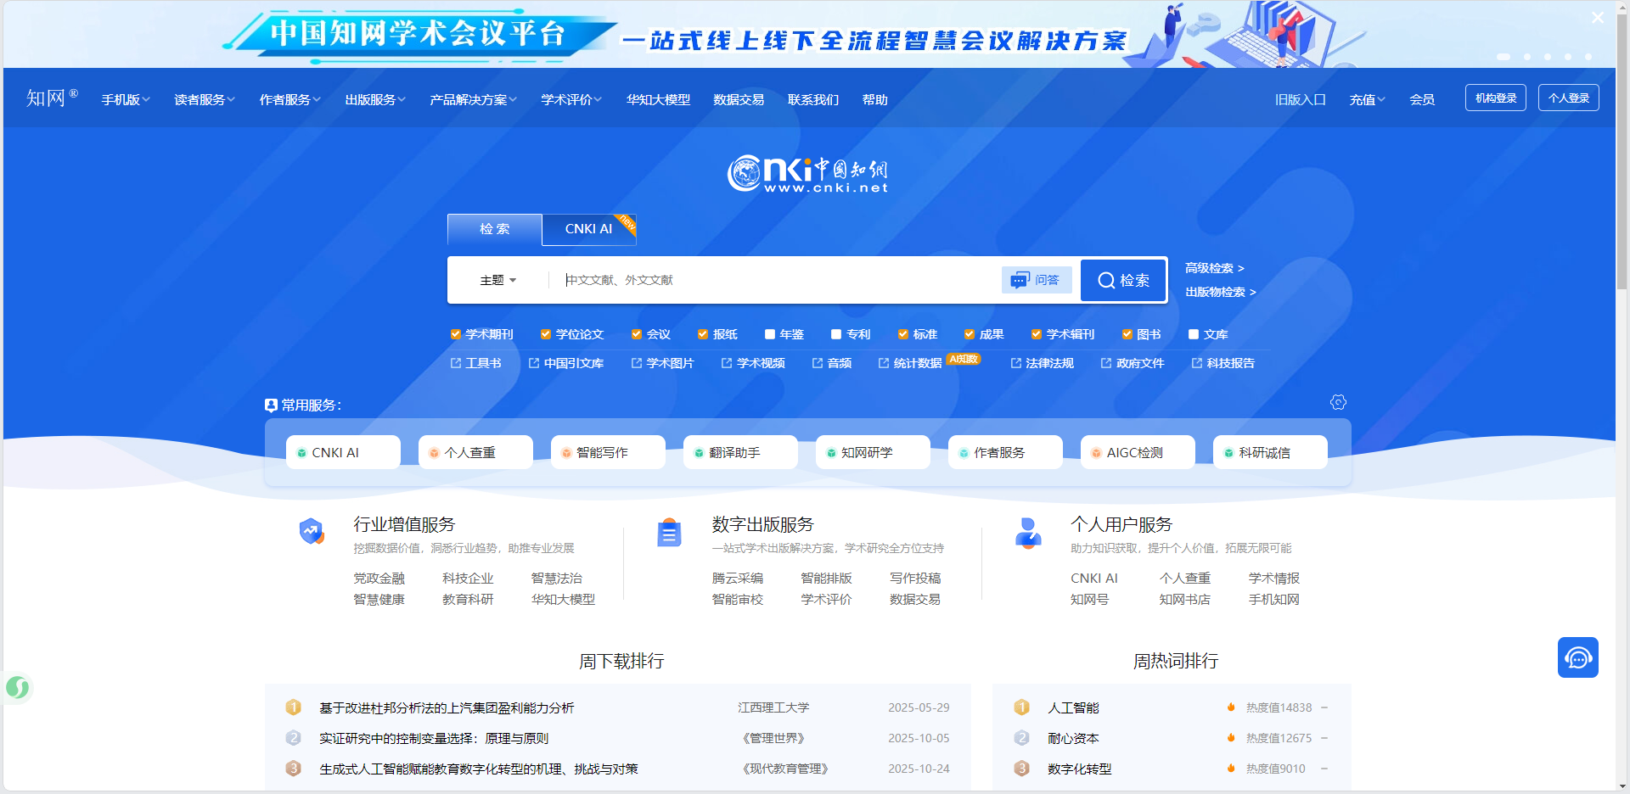This screenshot has height=794, width=1630.
Task: Click the 数字出版服务 document icon
Action: click(x=669, y=533)
